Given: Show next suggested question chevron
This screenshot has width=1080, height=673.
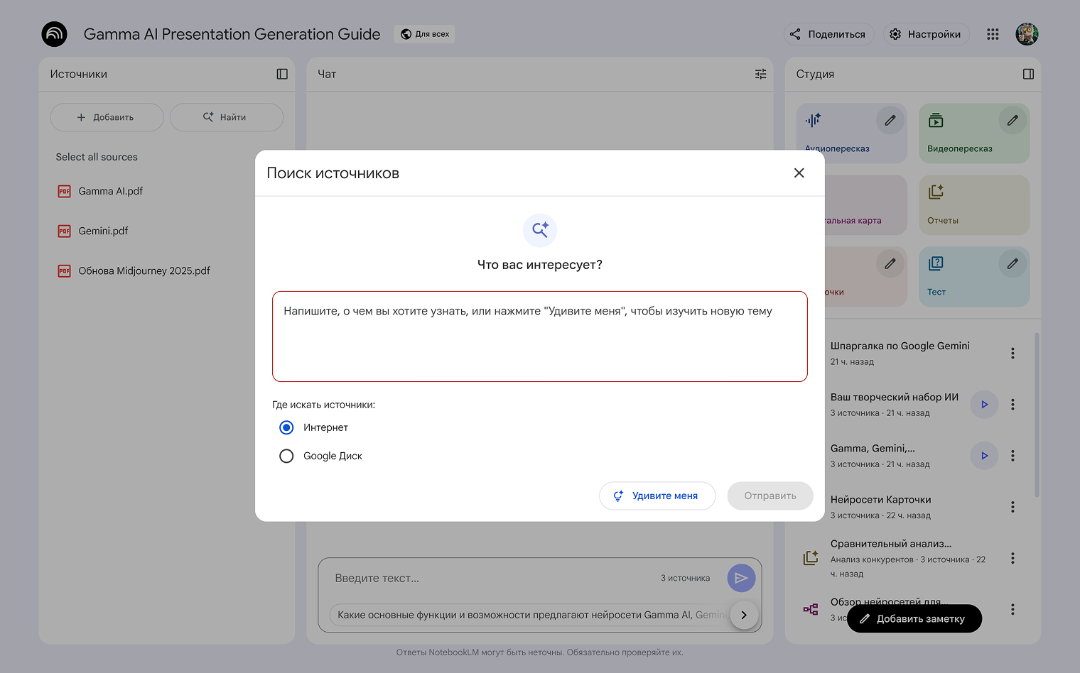Looking at the screenshot, I should (744, 615).
